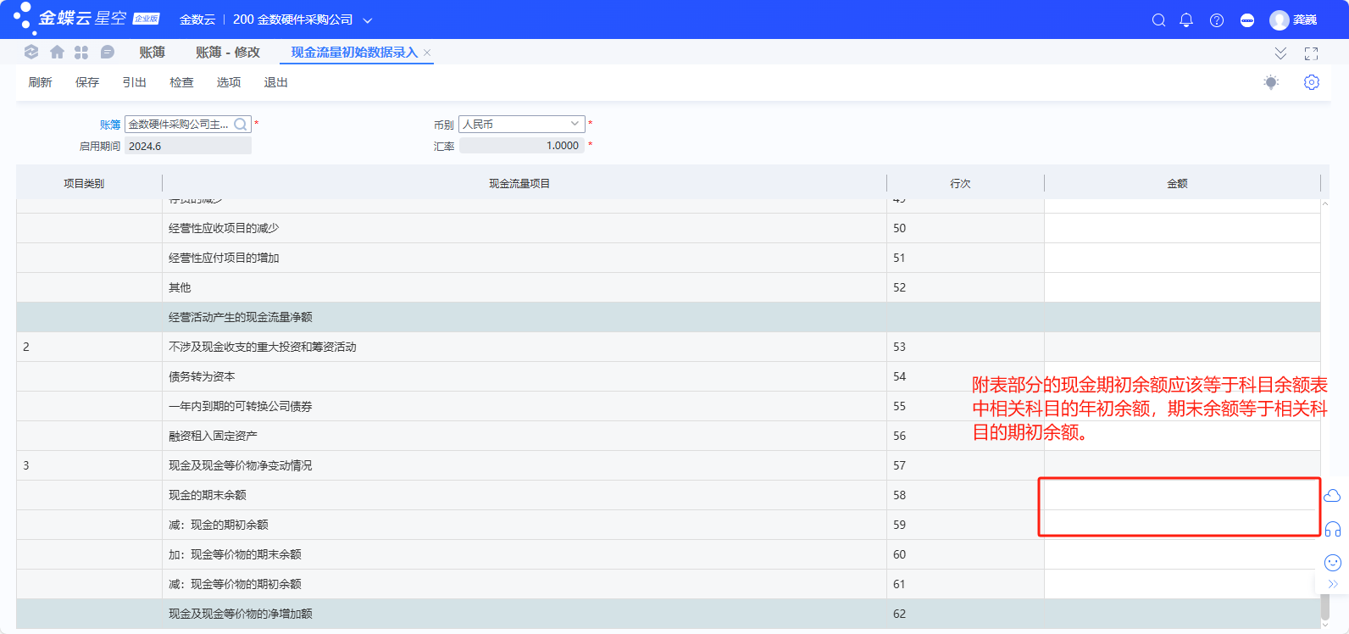Click the 金额 cell for 现金的期末余额

click(1181, 495)
